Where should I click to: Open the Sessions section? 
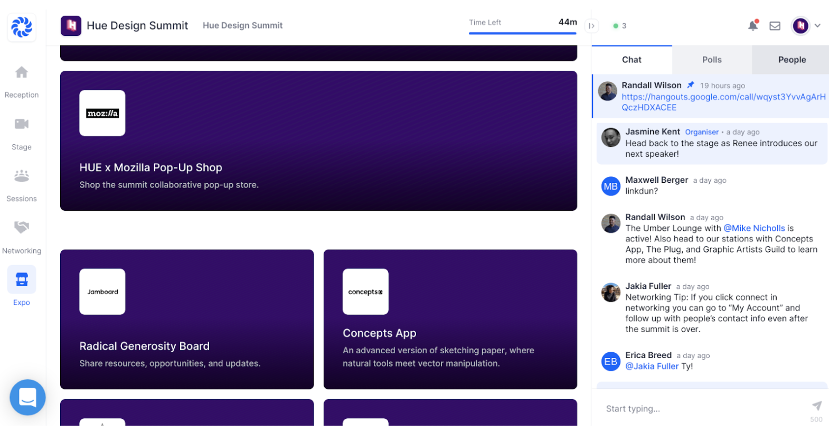tap(22, 186)
